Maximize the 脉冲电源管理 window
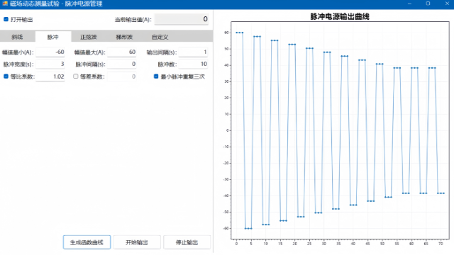Screen dimensions: 454x255 (x=428, y=4)
